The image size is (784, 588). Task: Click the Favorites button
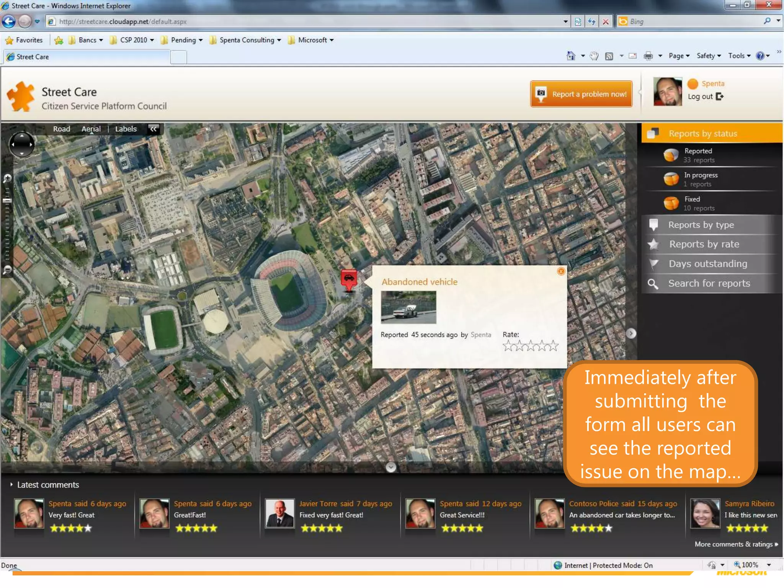[24, 40]
